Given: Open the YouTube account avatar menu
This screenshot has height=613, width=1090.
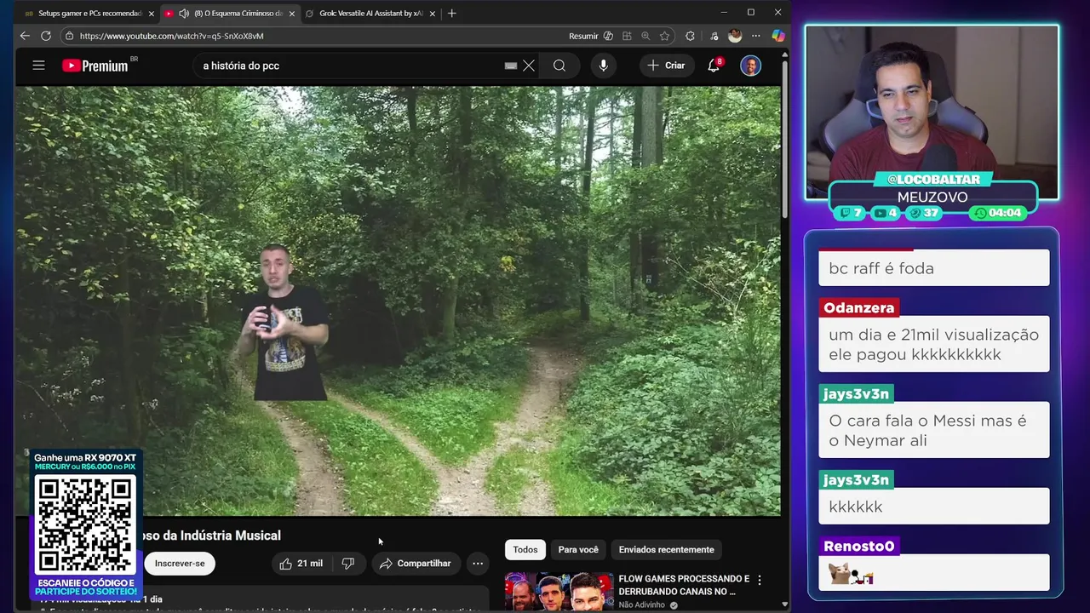Looking at the screenshot, I should pyautogui.click(x=750, y=66).
